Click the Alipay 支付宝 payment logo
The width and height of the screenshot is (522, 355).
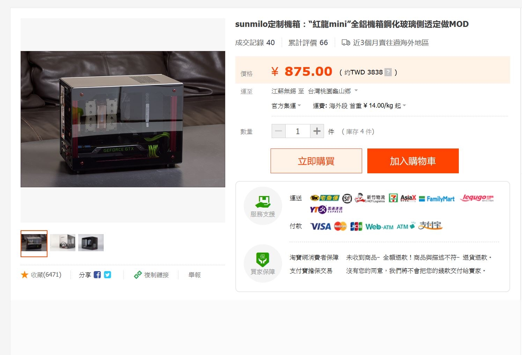pyautogui.click(x=430, y=226)
